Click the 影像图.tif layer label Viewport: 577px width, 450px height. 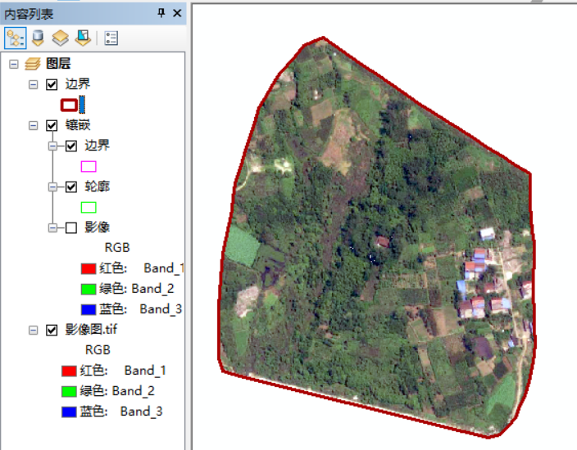click(93, 330)
